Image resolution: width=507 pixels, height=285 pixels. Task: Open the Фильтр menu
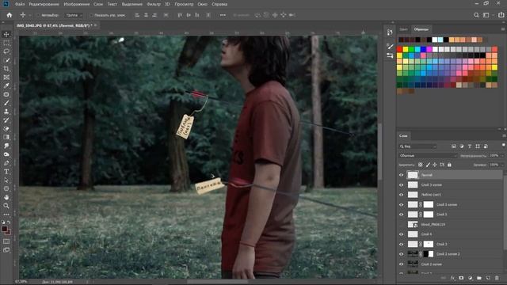click(153, 4)
